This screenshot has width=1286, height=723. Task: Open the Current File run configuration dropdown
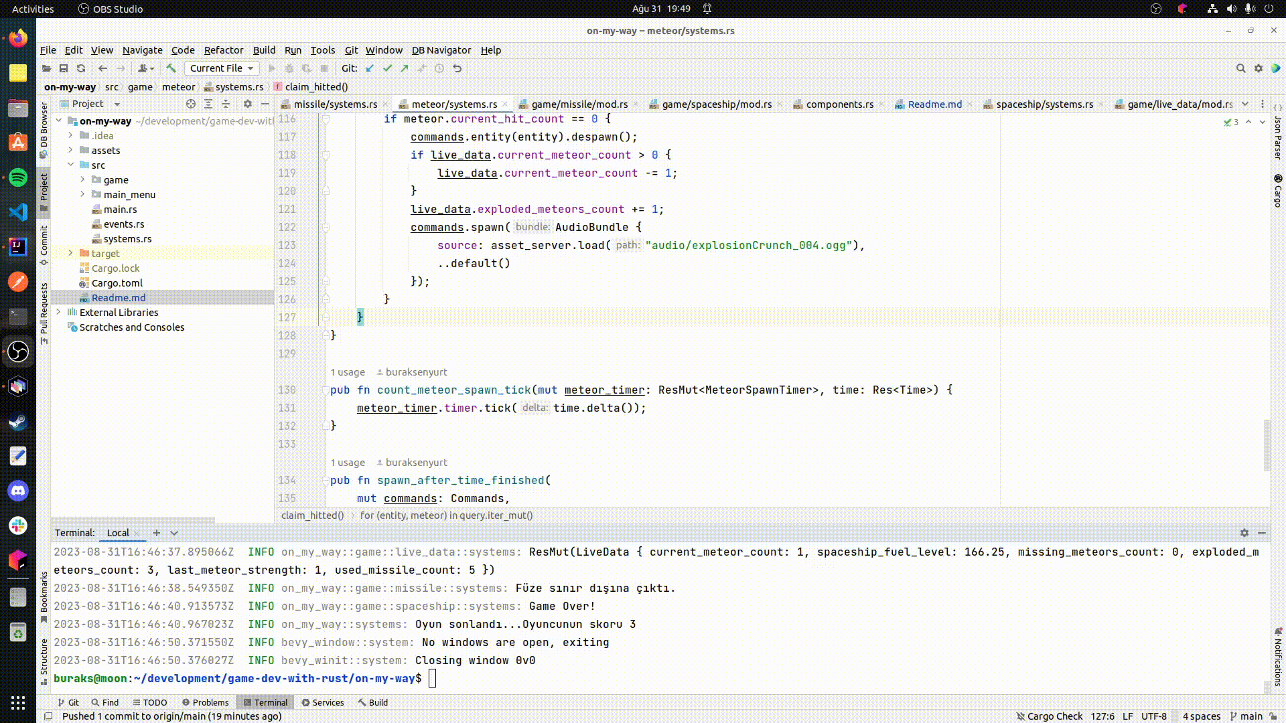(x=221, y=68)
